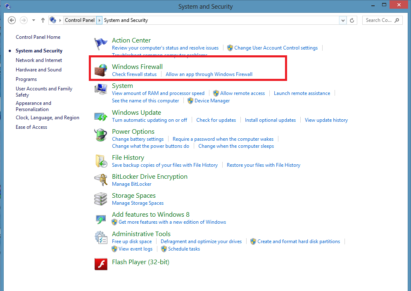411x291 pixels.
Task: Check for updates
Action: tap(216, 120)
